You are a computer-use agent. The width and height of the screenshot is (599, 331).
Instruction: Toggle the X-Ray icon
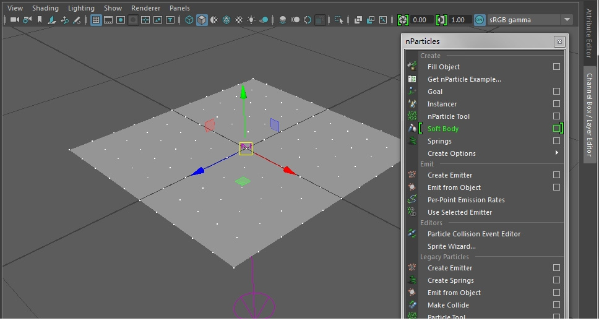(x=358, y=20)
